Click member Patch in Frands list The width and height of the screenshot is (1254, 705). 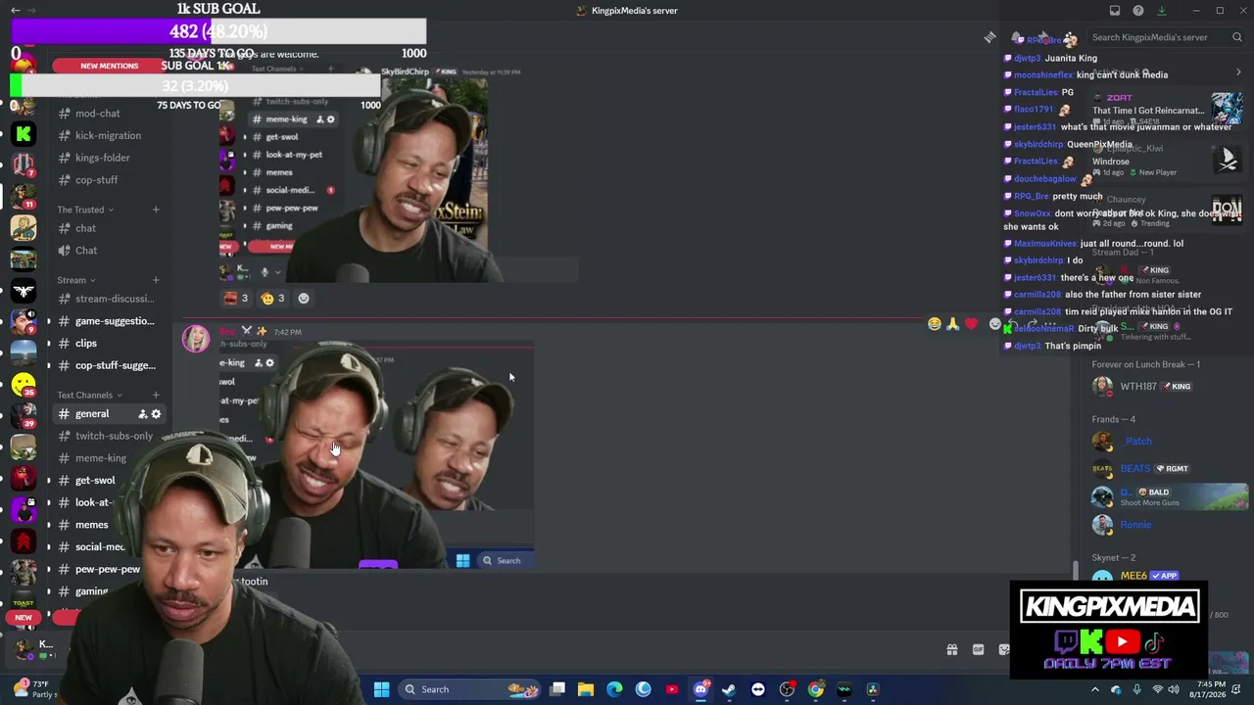(1138, 442)
